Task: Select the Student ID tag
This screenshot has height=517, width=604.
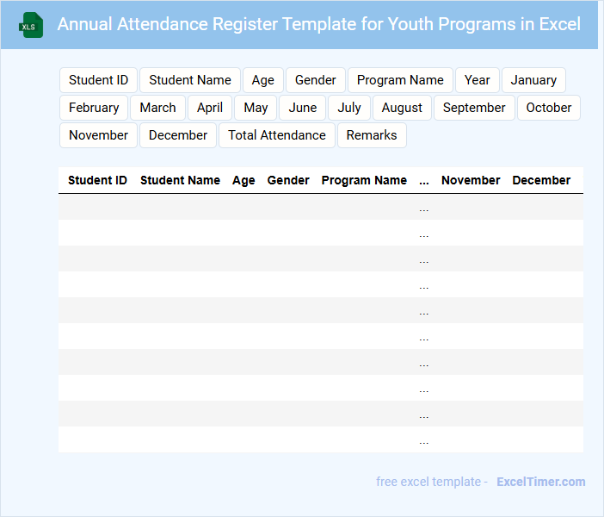Action: 98,80
